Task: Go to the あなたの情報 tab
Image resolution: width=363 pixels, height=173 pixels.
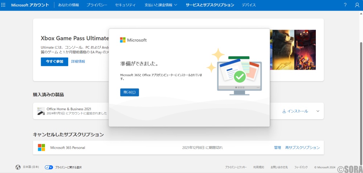Action: [x=69, y=5]
